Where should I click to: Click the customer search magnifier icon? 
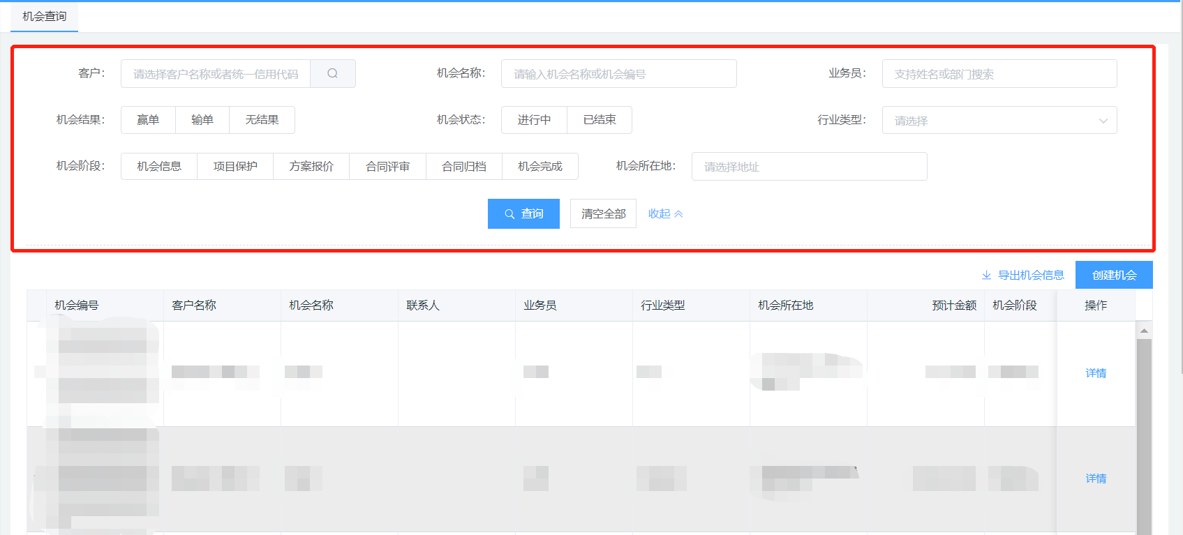click(332, 73)
